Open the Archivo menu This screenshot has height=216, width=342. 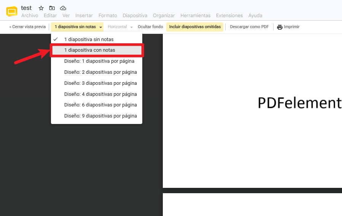pyautogui.click(x=30, y=16)
